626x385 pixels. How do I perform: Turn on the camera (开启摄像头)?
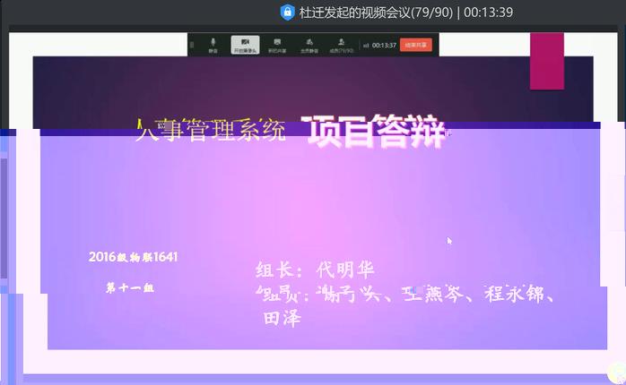pyautogui.click(x=245, y=44)
